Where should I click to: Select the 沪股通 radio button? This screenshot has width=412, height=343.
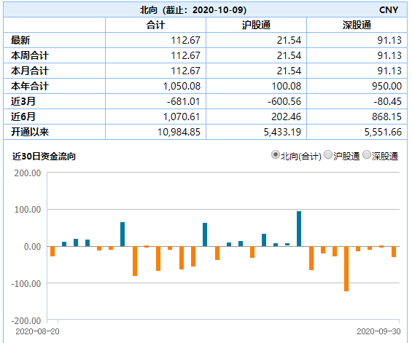(x=328, y=155)
